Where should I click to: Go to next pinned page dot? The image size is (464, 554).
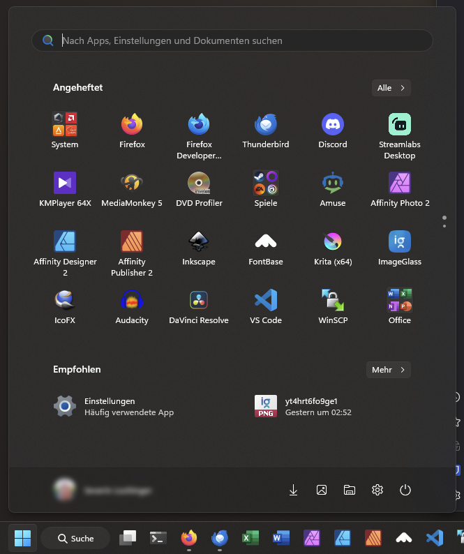click(x=444, y=226)
